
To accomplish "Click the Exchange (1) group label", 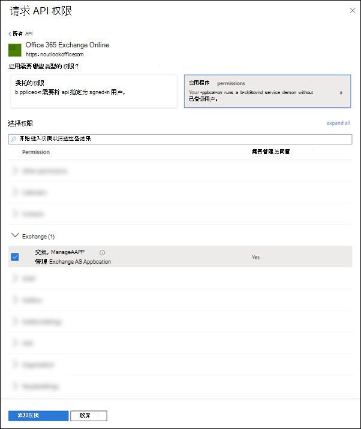I will tap(38, 237).
